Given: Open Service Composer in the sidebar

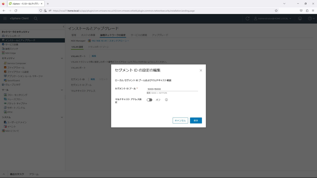Looking at the screenshot, I should (16, 63).
